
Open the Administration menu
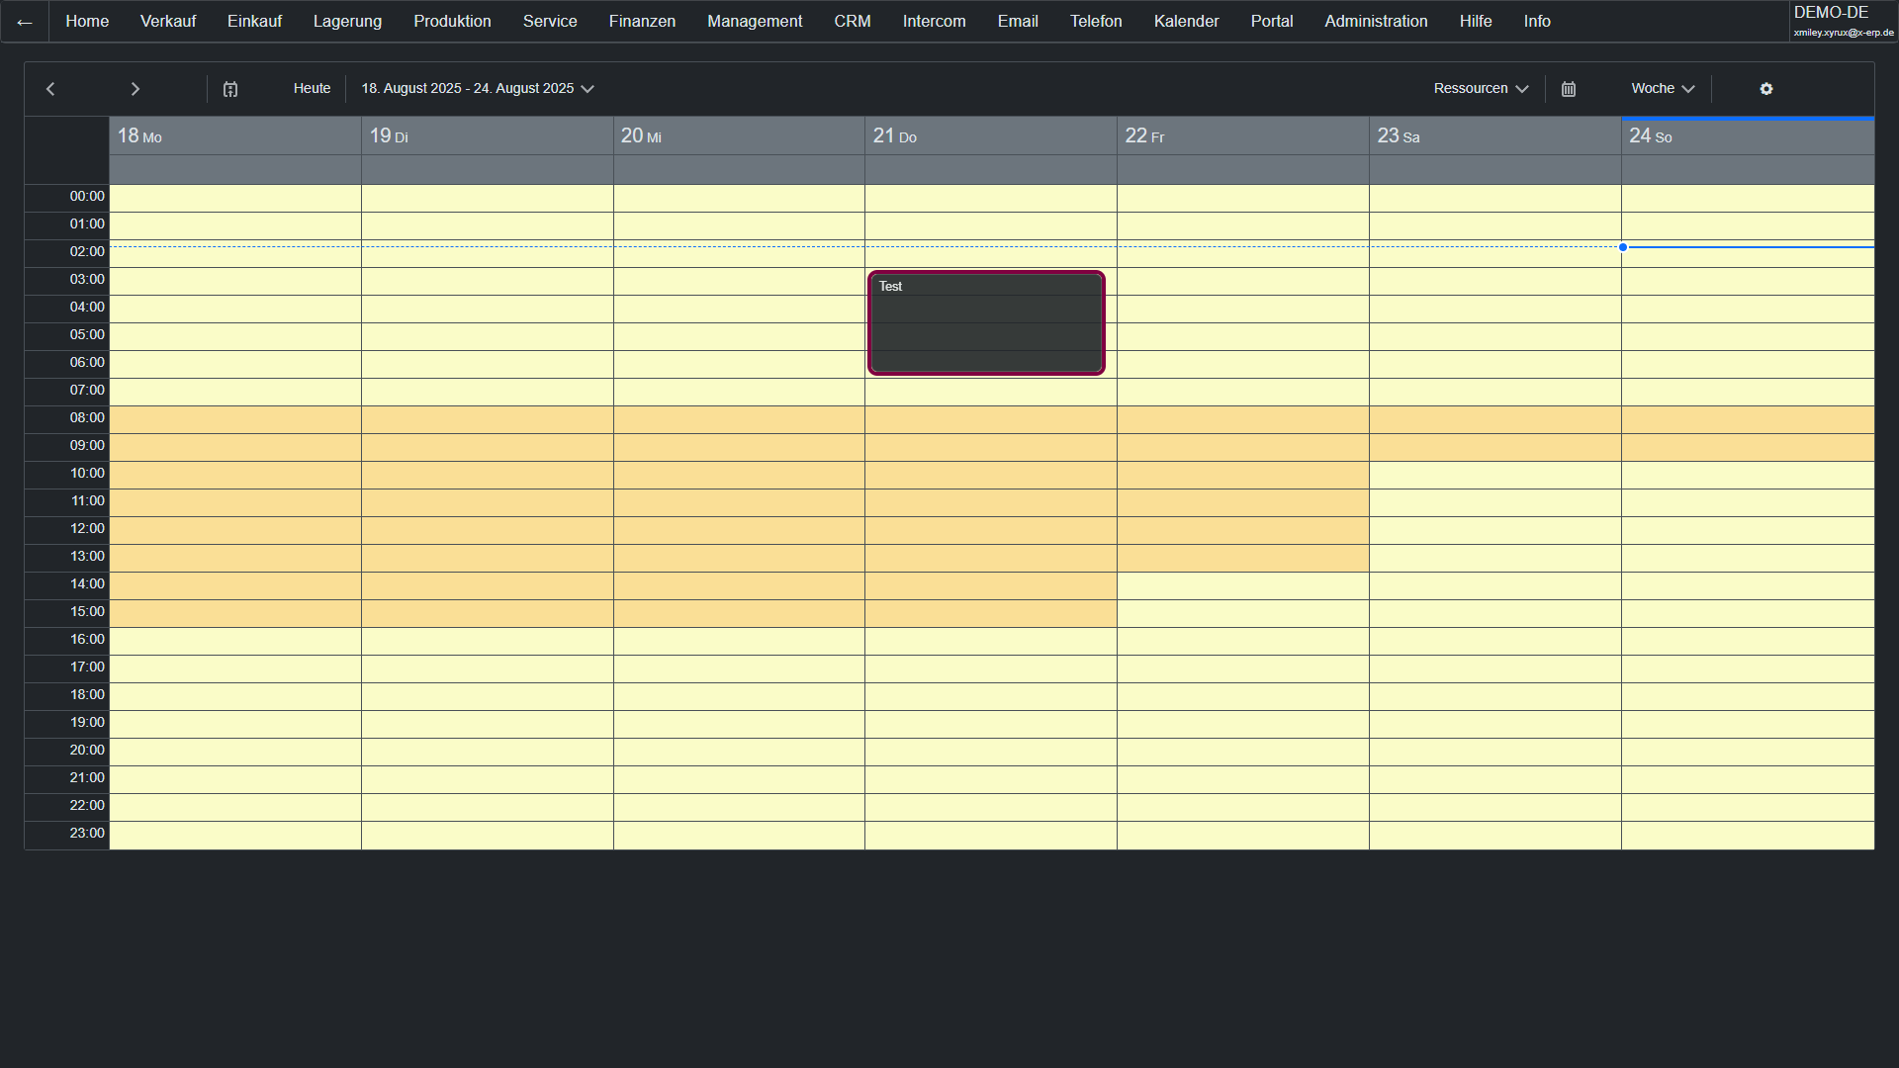(x=1376, y=22)
